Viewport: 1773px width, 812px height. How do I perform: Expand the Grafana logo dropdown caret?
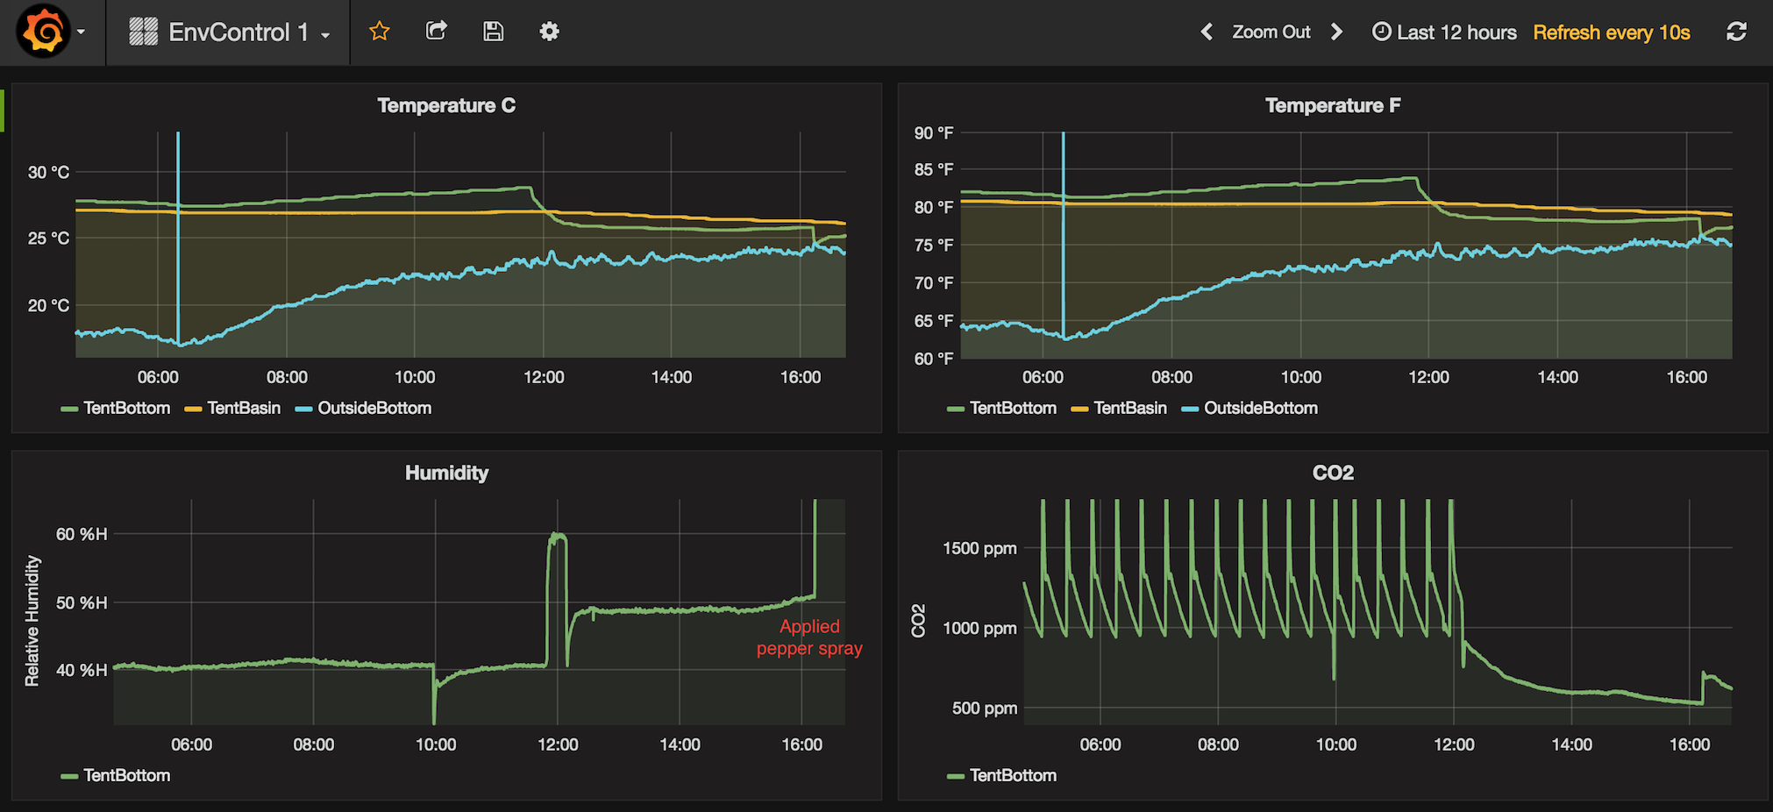(x=81, y=32)
